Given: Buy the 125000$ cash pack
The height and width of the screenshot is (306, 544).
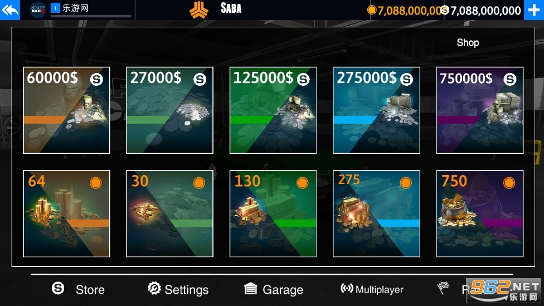Looking at the screenshot, I should 273,110.
